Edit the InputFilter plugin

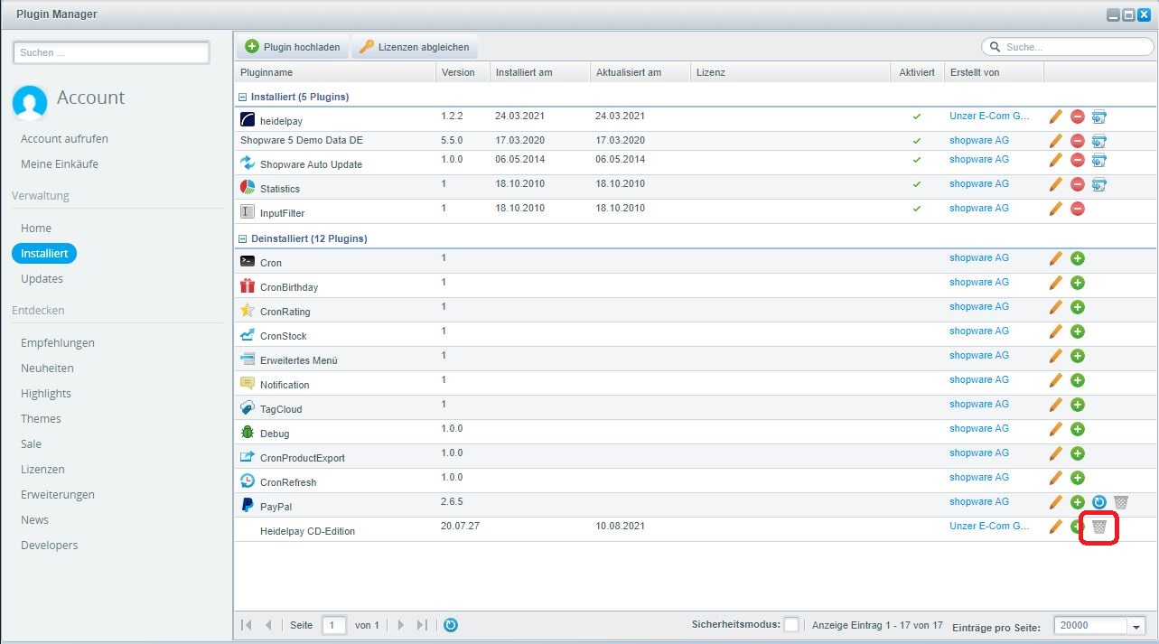tap(1055, 209)
